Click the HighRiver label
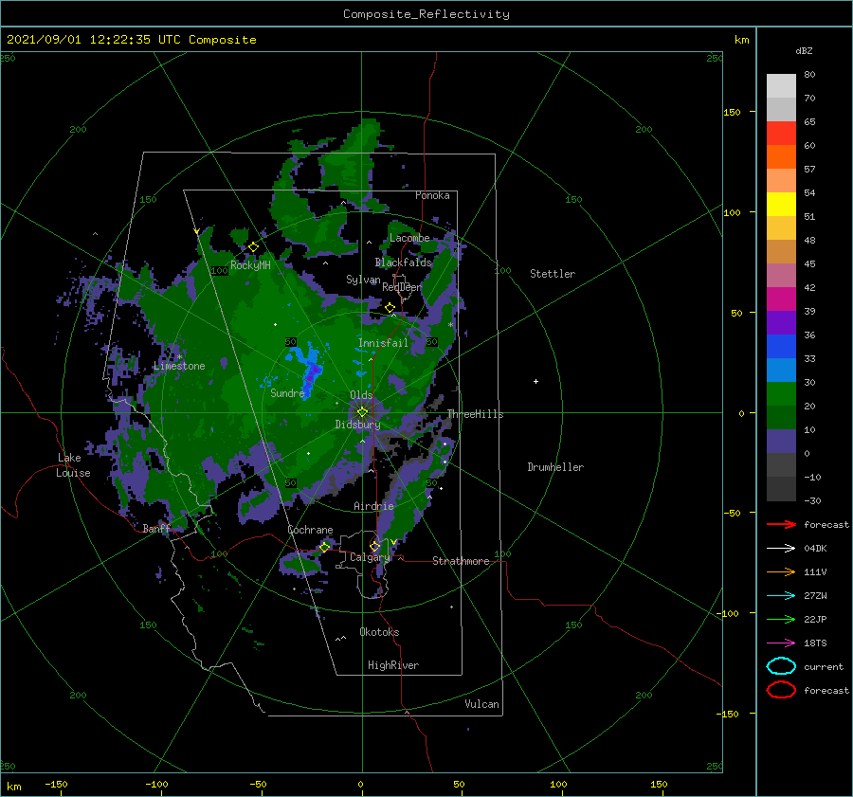Viewport: 853px width, 797px height. (x=393, y=665)
